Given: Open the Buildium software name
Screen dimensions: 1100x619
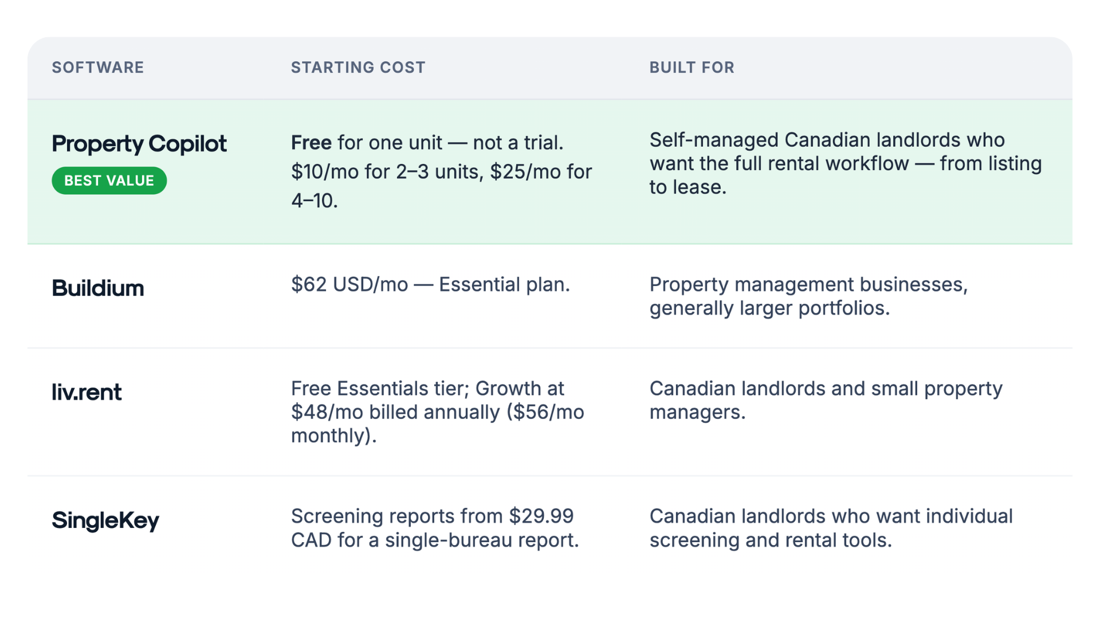Looking at the screenshot, I should tap(98, 288).
